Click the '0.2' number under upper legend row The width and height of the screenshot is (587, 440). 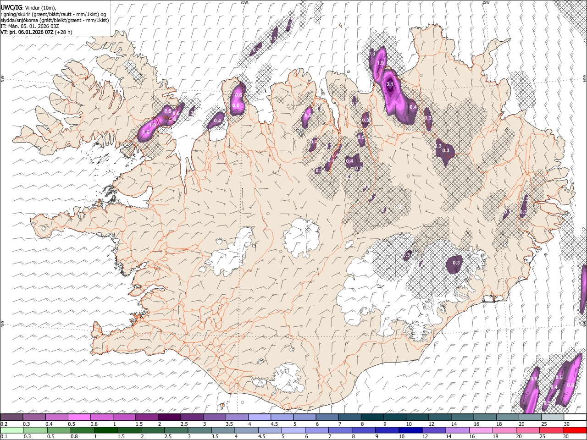tap(4, 424)
